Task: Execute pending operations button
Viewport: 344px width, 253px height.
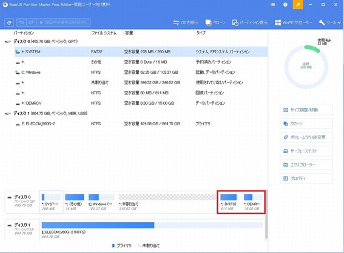Action: point(63,22)
